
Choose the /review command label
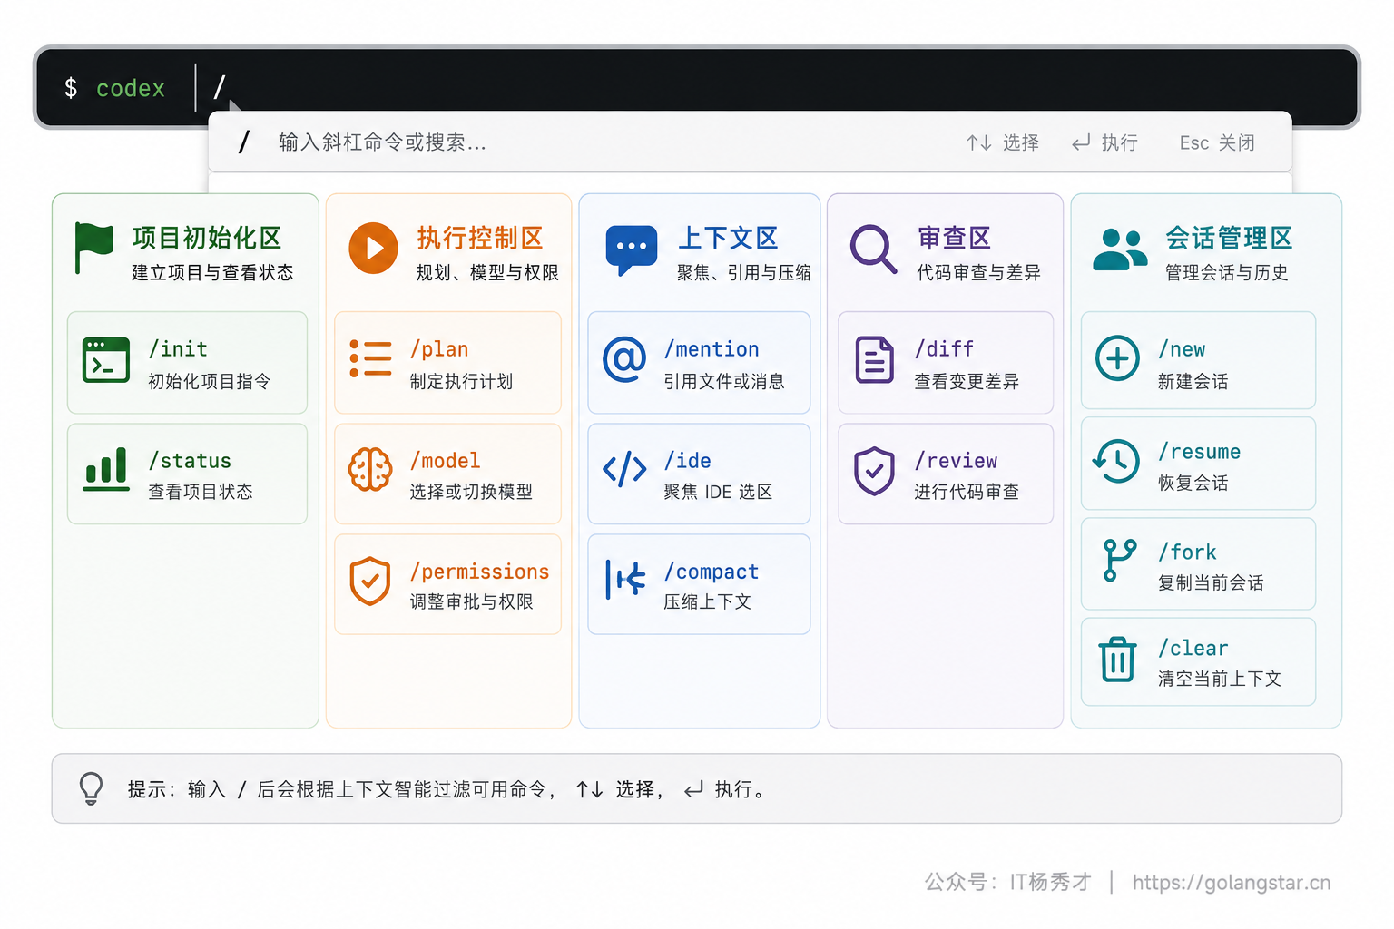click(x=956, y=461)
